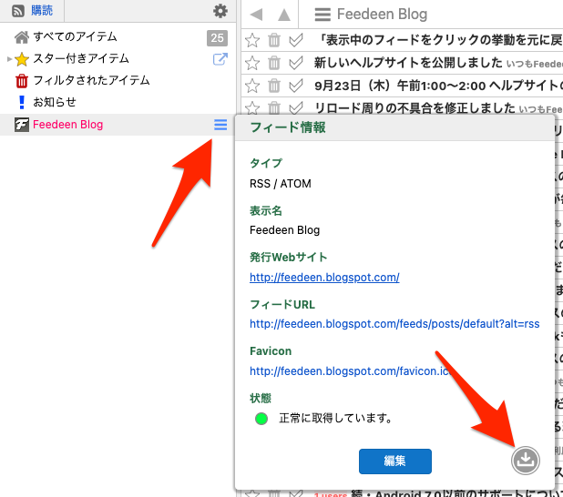The height and width of the screenshot is (497, 563).
Task: Open the hamburger menu next to Feedeen Blog title
Action: click(x=322, y=15)
